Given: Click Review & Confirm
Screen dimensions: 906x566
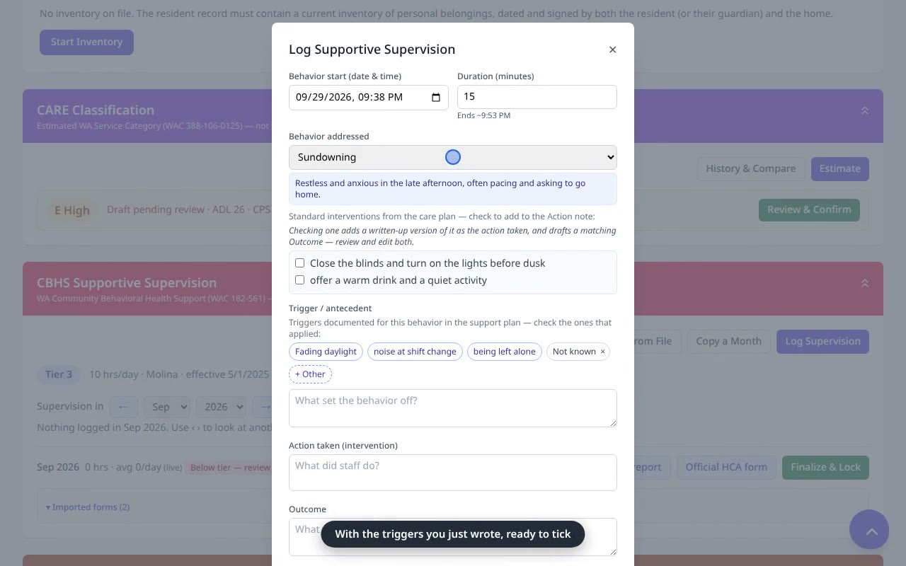Looking at the screenshot, I should [809, 209].
